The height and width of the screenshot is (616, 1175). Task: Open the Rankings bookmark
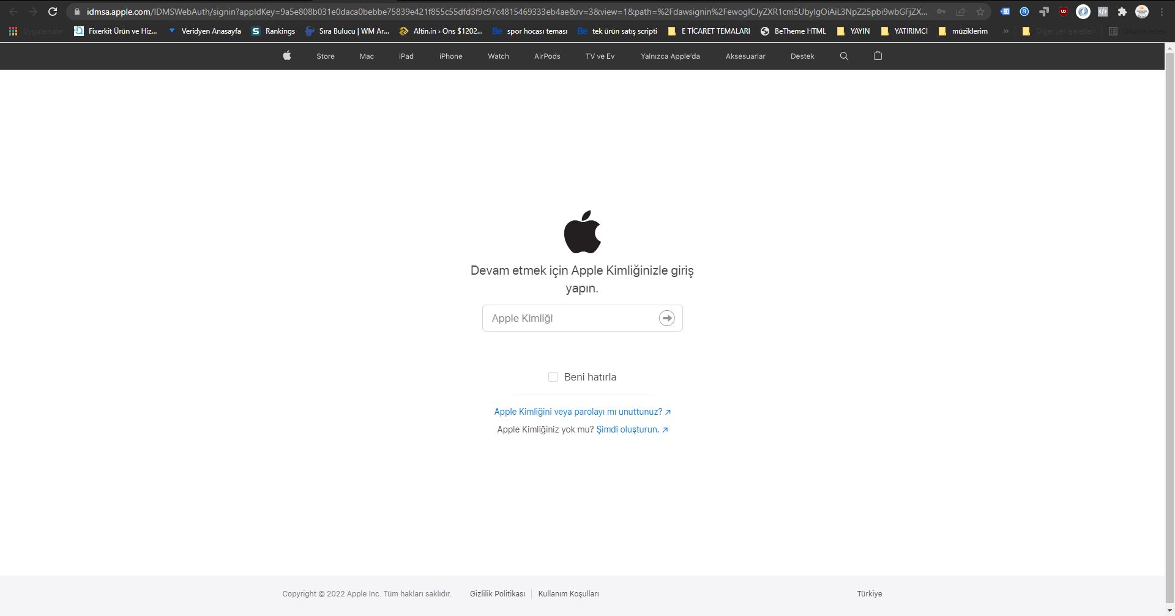tap(273, 31)
